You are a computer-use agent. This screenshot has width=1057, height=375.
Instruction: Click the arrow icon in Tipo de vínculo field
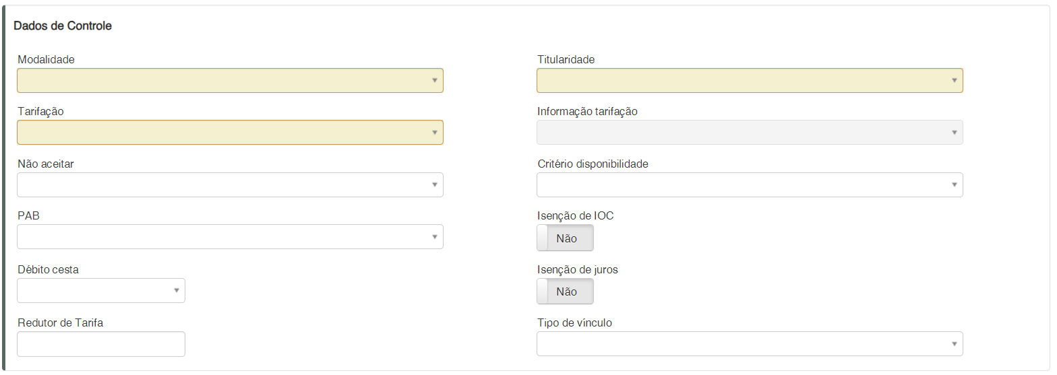[955, 344]
